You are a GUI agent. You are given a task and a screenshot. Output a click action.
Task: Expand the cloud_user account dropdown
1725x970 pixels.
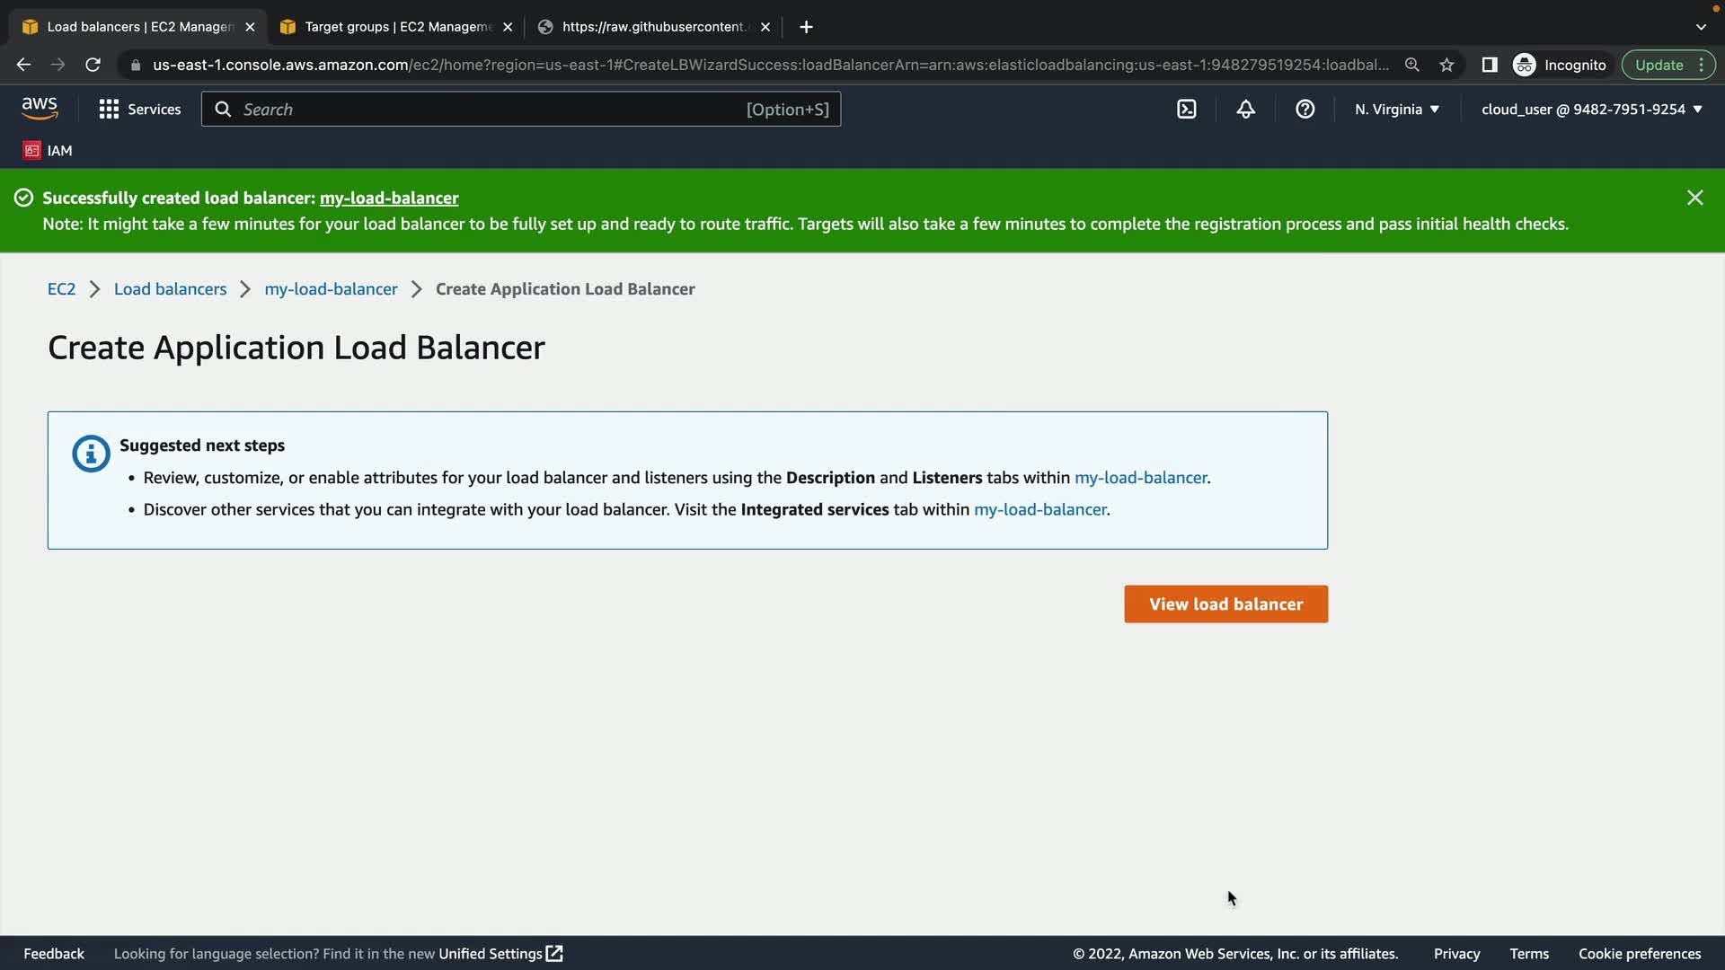click(1591, 110)
